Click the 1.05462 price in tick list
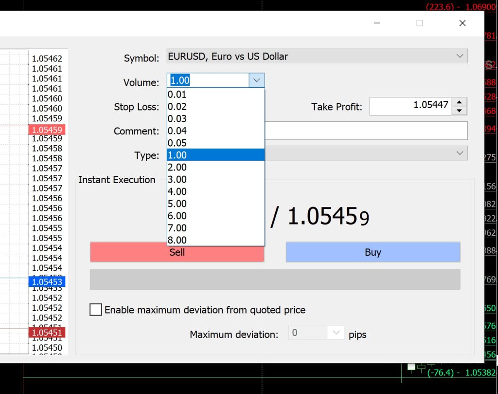The width and height of the screenshot is (498, 394). point(47,59)
